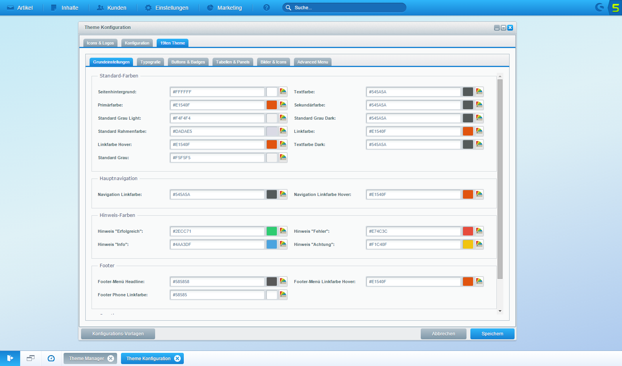Switch to the Icons & Logos tab
The width and height of the screenshot is (622, 366).
(x=100, y=43)
